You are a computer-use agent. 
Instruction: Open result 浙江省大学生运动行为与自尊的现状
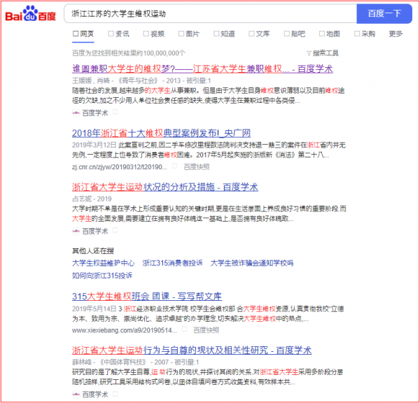pos(192,350)
